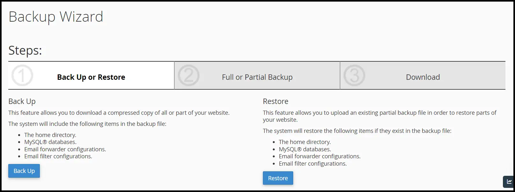Go to the Full or Partial Backup step
This screenshot has height=192, width=515.
click(x=257, y=77)
